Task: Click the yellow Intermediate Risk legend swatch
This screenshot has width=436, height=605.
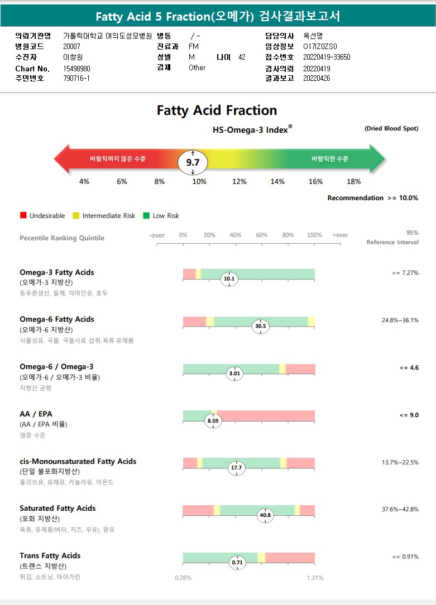Action: tap(76, 215)
